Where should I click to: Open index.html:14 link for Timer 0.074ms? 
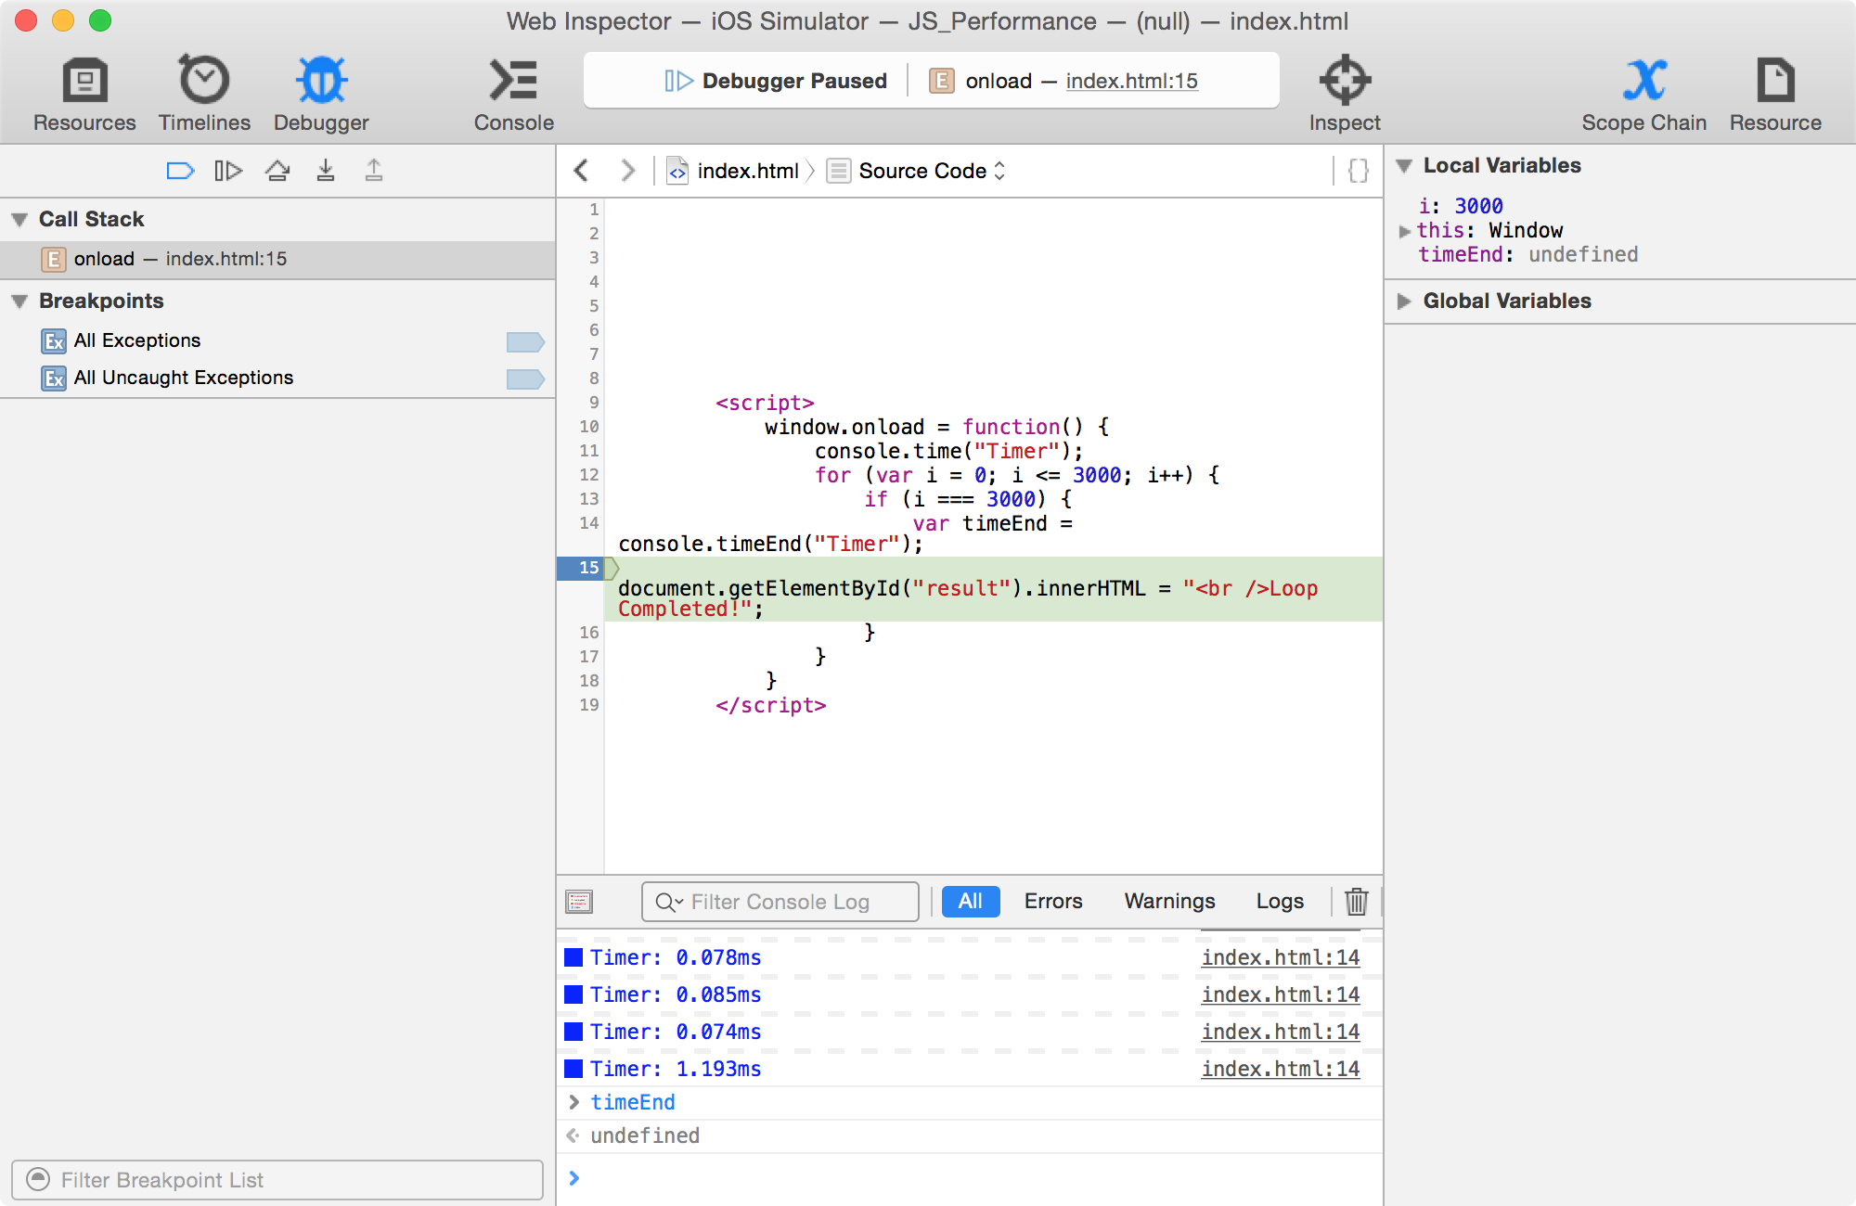1281,1032
